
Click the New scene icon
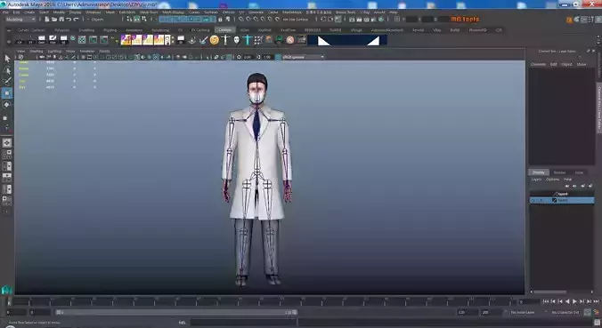pos(47,20)
